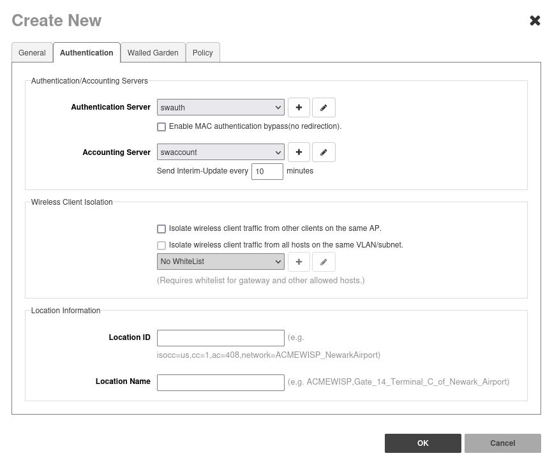Open the Authentication Server dropdown
The height and width of the screenshot is (458, 552).
(x=220, y=108)
